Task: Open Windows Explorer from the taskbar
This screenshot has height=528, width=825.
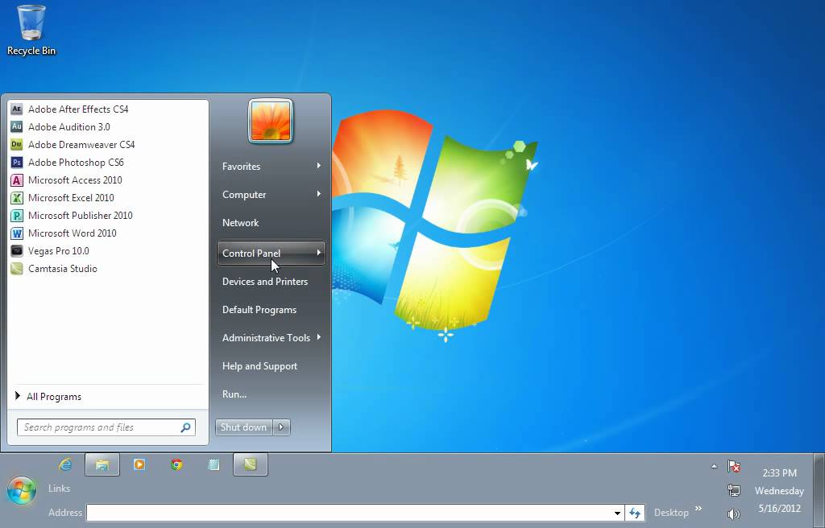Action: (x=102, y=464)
